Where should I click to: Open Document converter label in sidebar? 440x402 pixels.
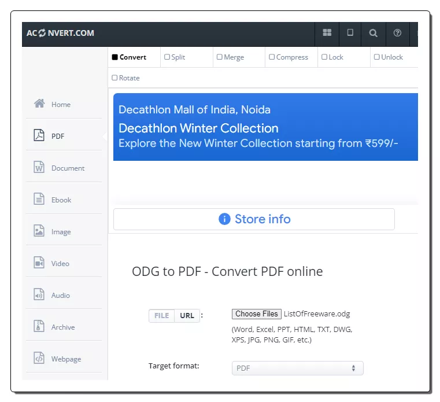coord(68,168)
